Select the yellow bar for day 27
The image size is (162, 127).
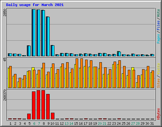coord(132,77)
